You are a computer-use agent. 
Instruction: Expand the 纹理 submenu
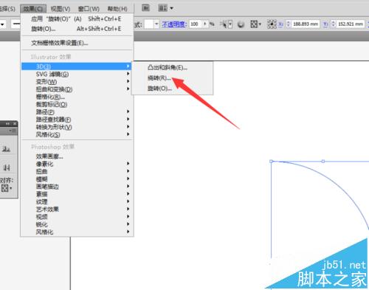point(76,201)
